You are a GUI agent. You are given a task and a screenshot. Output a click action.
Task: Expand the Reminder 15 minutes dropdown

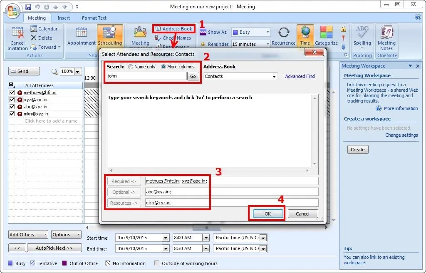pyautogui.click(x=267, y=44)
